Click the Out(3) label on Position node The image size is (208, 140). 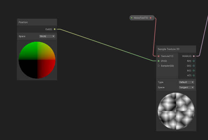[49, 29]
